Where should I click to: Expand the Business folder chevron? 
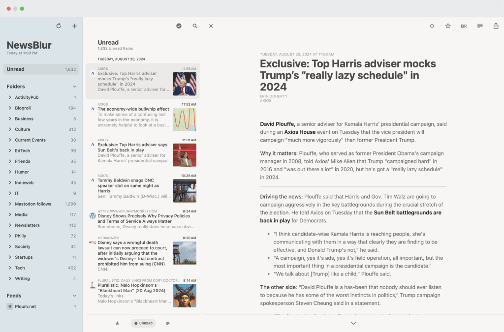[x=10, y=119]
